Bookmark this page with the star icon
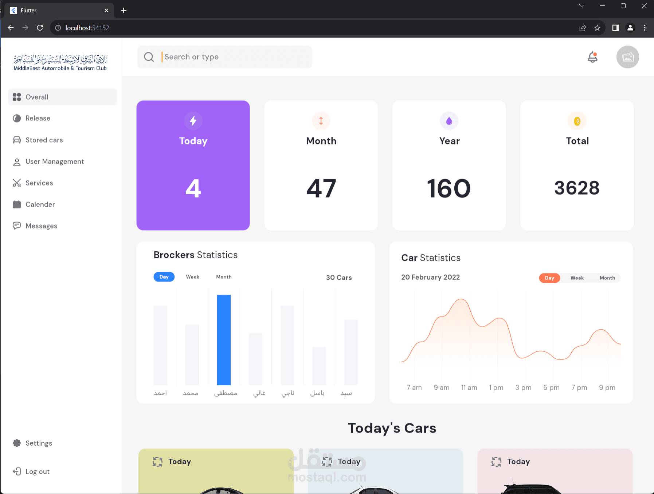The height and width of the screenshot is (494, 654). coord(597,28)
